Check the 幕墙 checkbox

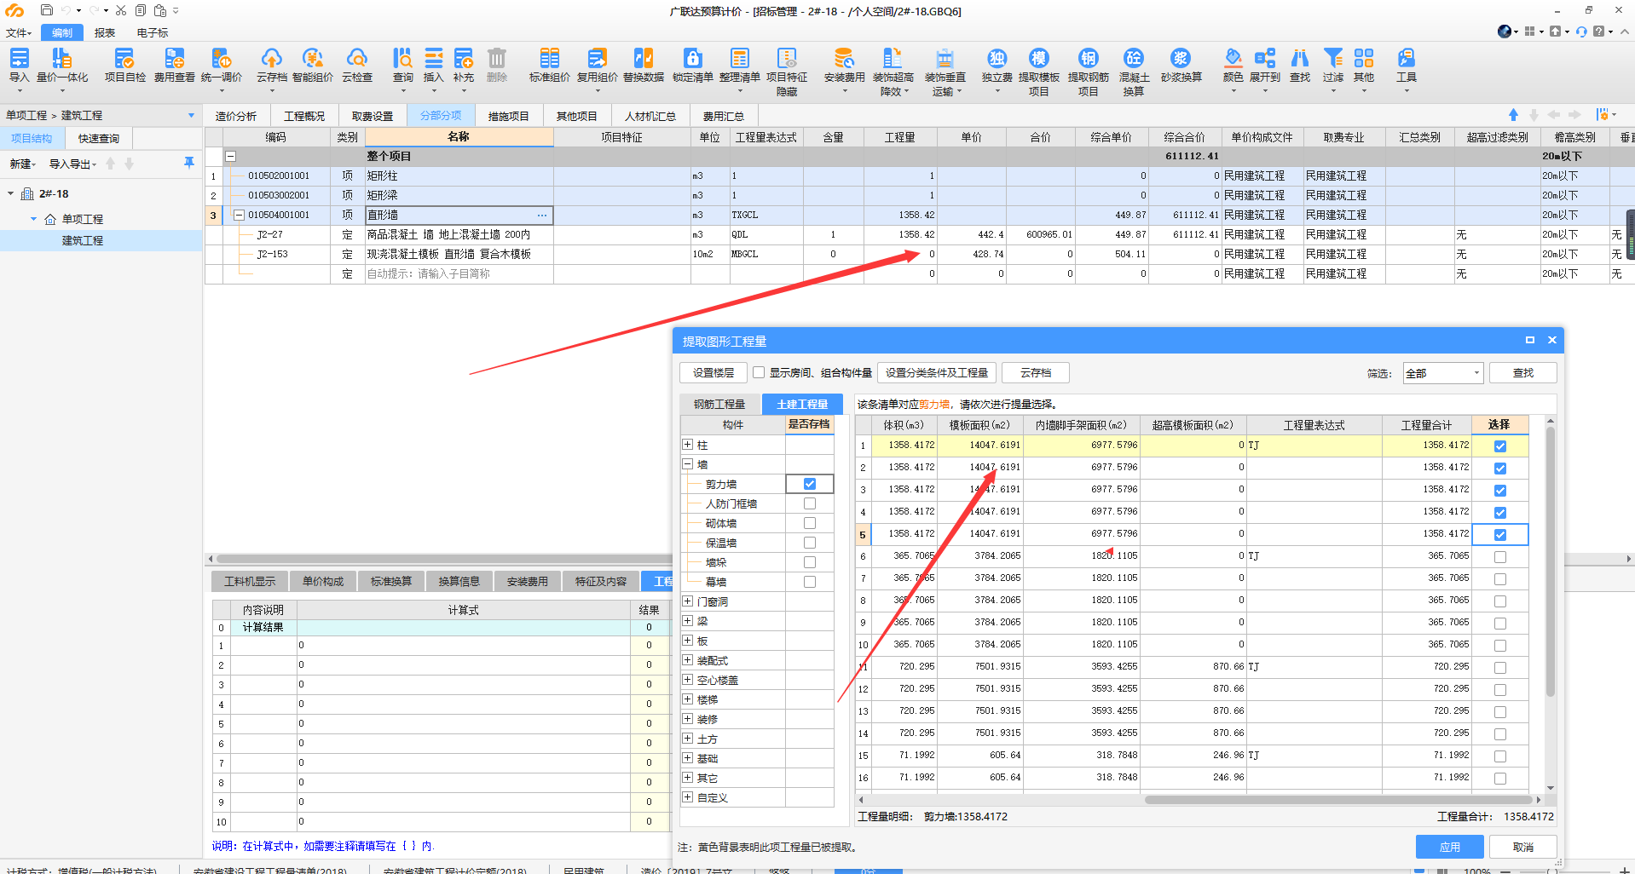pyautogui.click(x=810, y=582)
